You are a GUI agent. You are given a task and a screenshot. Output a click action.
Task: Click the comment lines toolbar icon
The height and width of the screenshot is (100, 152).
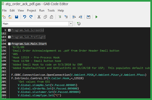60,17
